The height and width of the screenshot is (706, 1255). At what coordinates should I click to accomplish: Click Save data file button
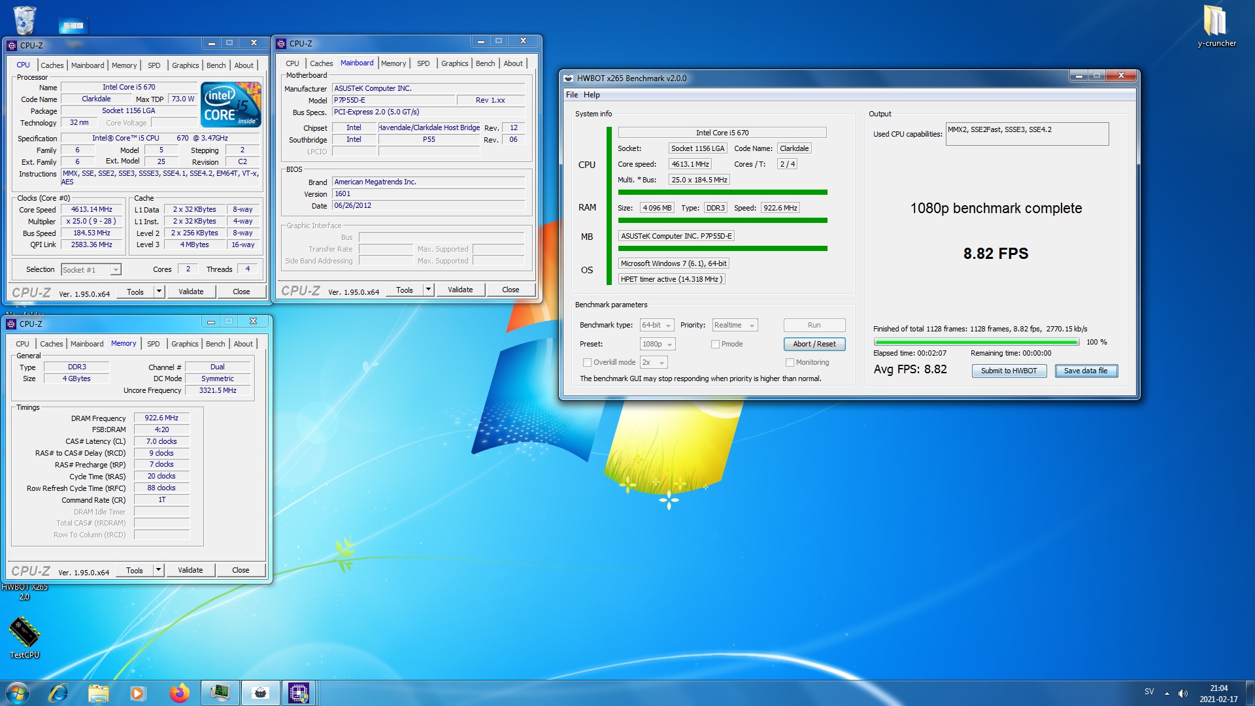point(1086,371)
